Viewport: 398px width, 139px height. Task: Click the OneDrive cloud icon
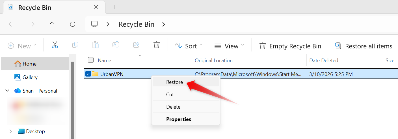point(18,91)
